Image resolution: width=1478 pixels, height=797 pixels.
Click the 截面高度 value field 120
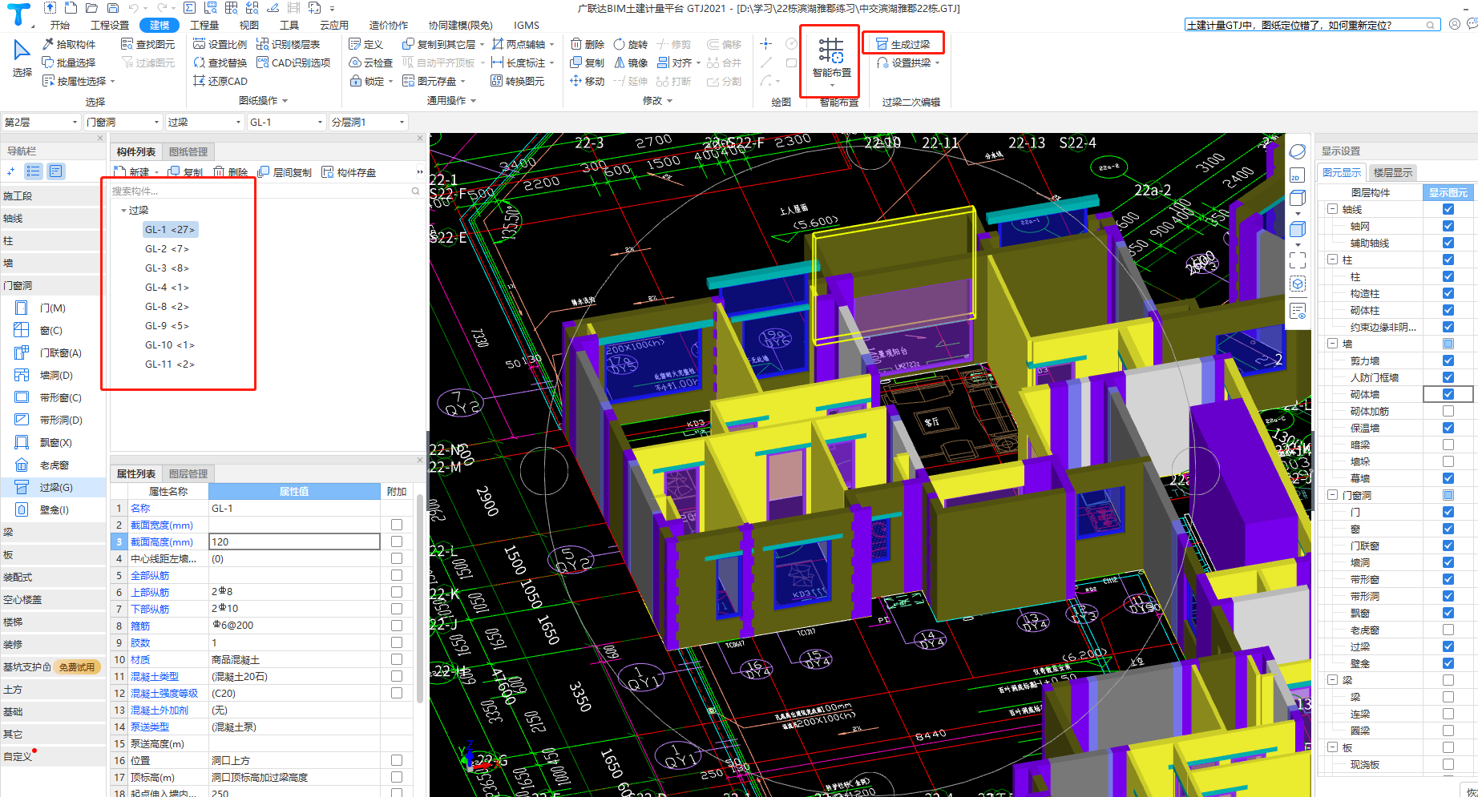coord(294,542)
